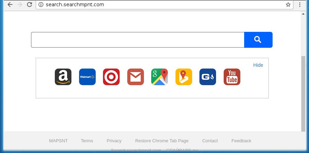
Task: Open the Amazon shortcut icon
Action: (x=63, y=77)
